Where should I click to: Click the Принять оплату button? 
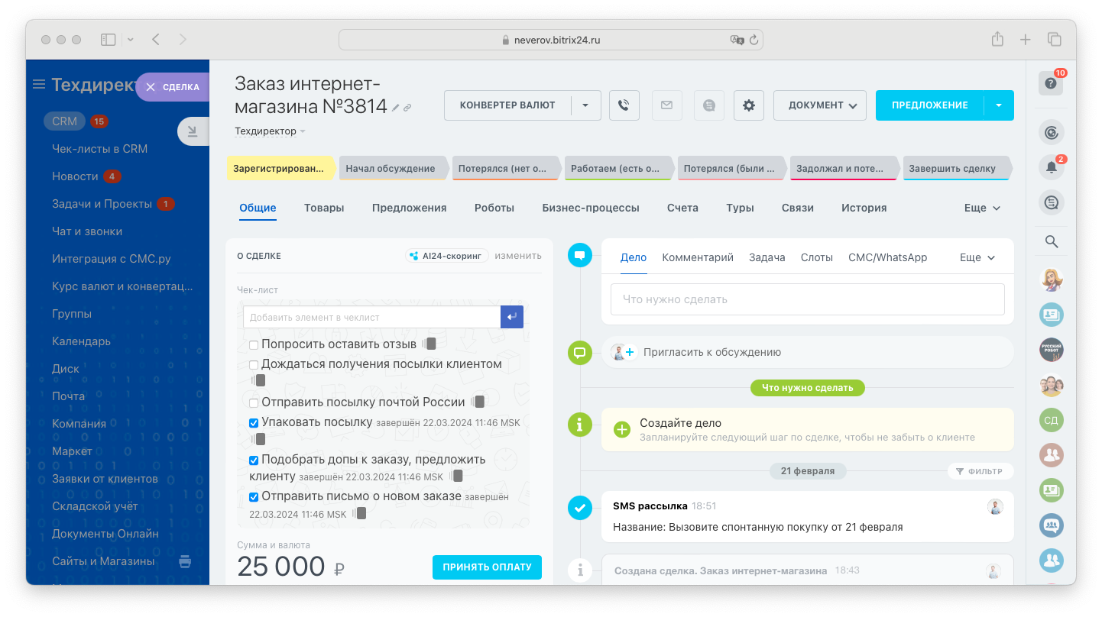click(487, 567)
